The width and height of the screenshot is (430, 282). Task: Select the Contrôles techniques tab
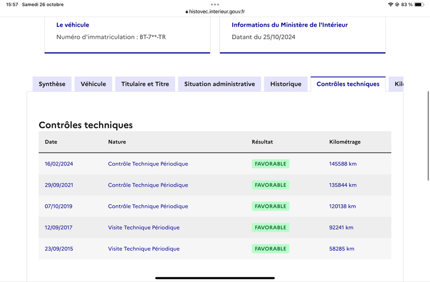348,84
